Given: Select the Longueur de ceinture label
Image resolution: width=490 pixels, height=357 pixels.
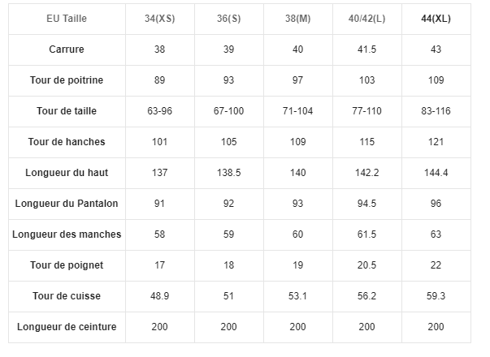Looking at the screenshot, I should pos(67,327).
